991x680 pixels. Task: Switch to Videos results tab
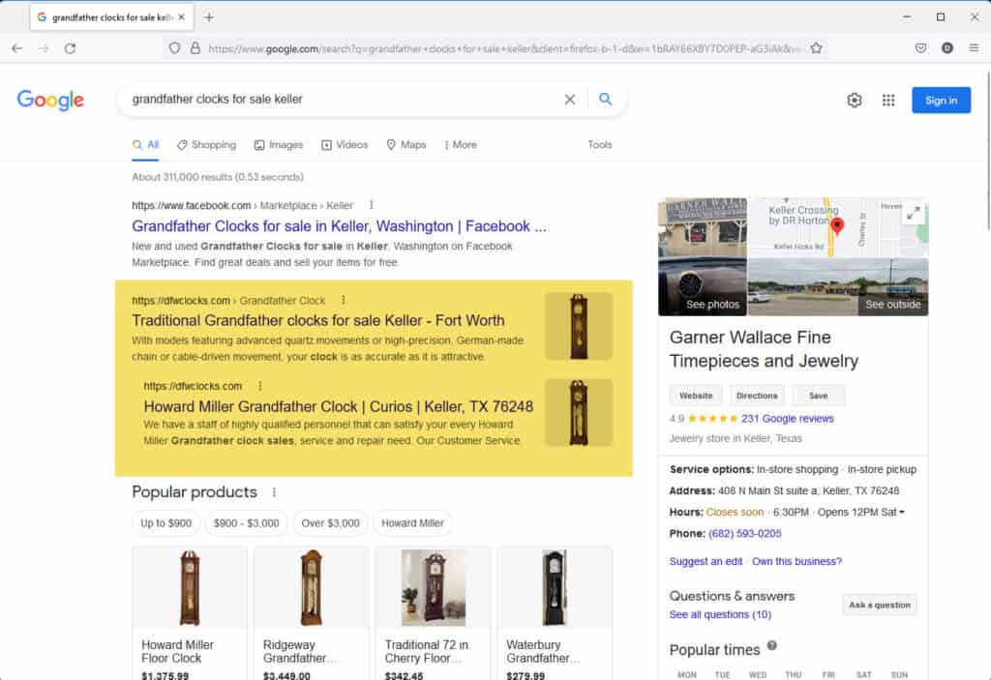point(345,145)
